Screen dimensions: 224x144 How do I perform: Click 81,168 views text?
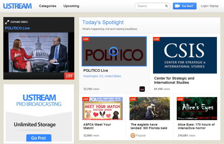pos(162,89)
